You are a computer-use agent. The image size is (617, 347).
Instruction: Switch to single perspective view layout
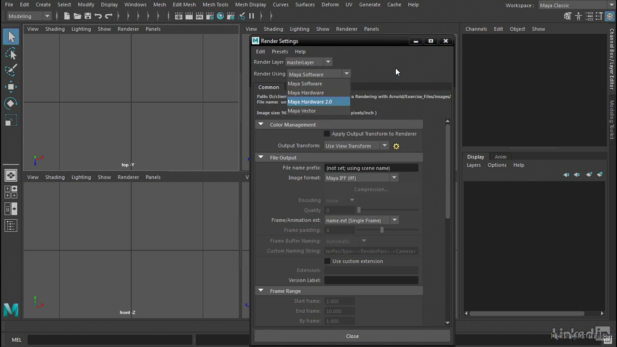[11, 175]
